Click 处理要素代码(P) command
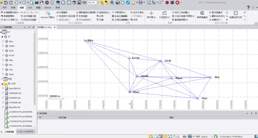The height and width of the screenshot is (138, 258). pyautogui.click(x=10, y=12)
